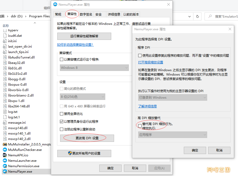Click 运行兼容性疑难解答 button
The height and width of the screenshot is (176, 238).
pyautogui.click(x=84, y=36)
